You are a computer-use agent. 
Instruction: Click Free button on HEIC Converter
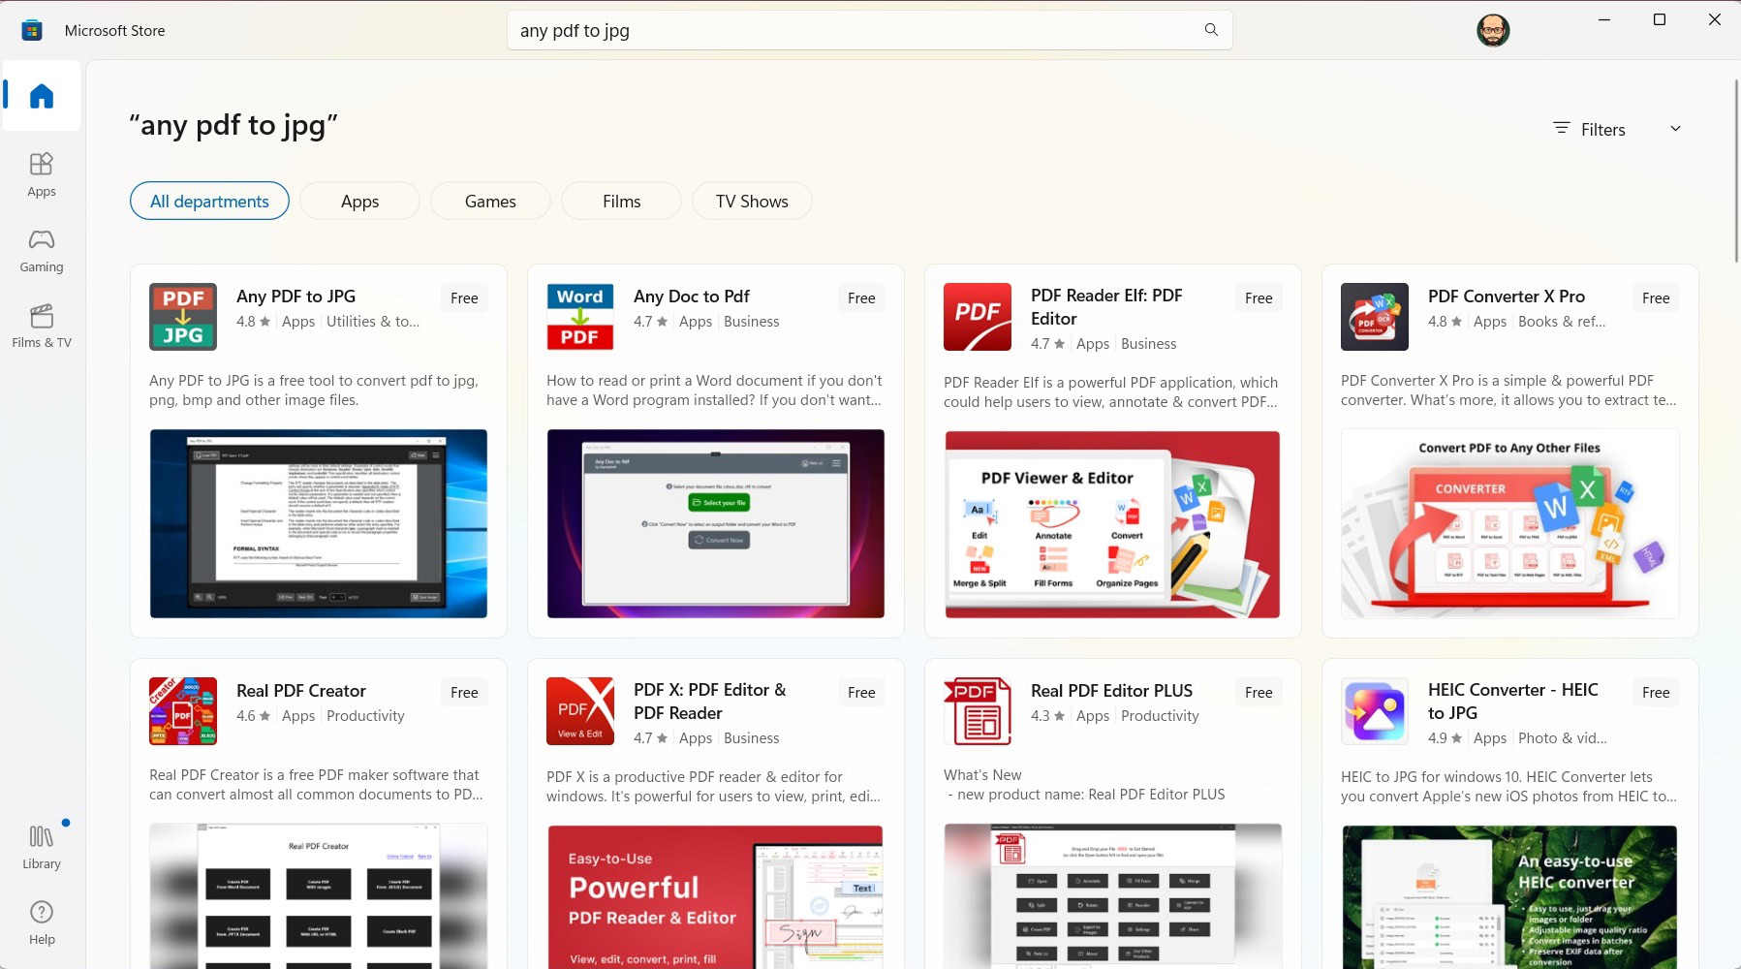[x=1656, y=693]
